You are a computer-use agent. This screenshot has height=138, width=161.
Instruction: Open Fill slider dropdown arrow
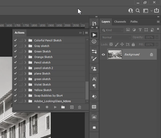157,44
